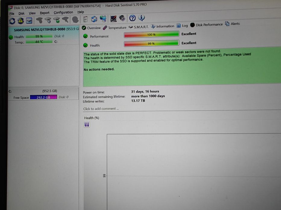Open the report document toolbar icon
This screenshot has height=210, width=281.
(x=86, y=19)
